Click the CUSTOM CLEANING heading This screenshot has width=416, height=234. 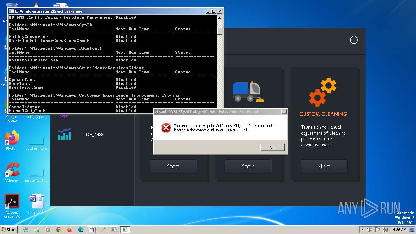(x=323, y=114)
